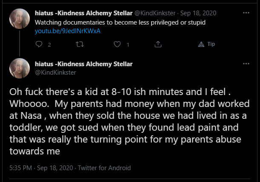
Task: Click the second tweet's display name
Action: [84, 64]
